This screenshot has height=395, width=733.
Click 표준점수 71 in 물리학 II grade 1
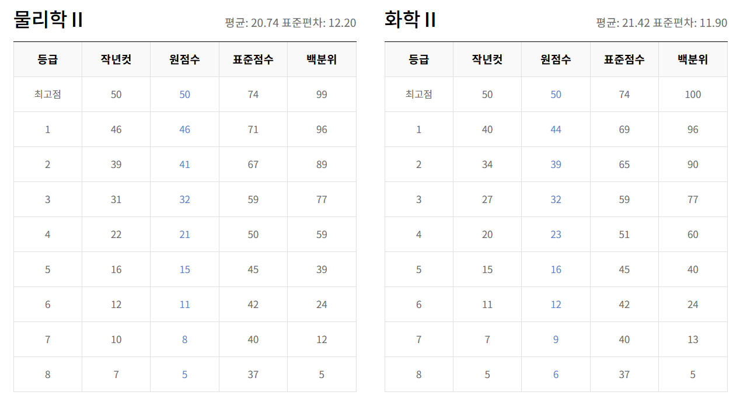point(253,130)
